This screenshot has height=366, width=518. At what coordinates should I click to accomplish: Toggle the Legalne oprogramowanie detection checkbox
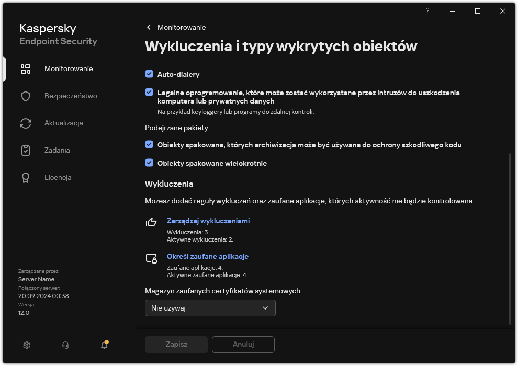point(149,93)
